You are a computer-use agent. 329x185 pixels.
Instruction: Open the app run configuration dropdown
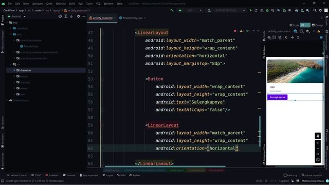pos(191,10)
